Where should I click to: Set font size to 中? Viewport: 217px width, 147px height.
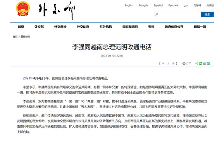coord(163,63)
